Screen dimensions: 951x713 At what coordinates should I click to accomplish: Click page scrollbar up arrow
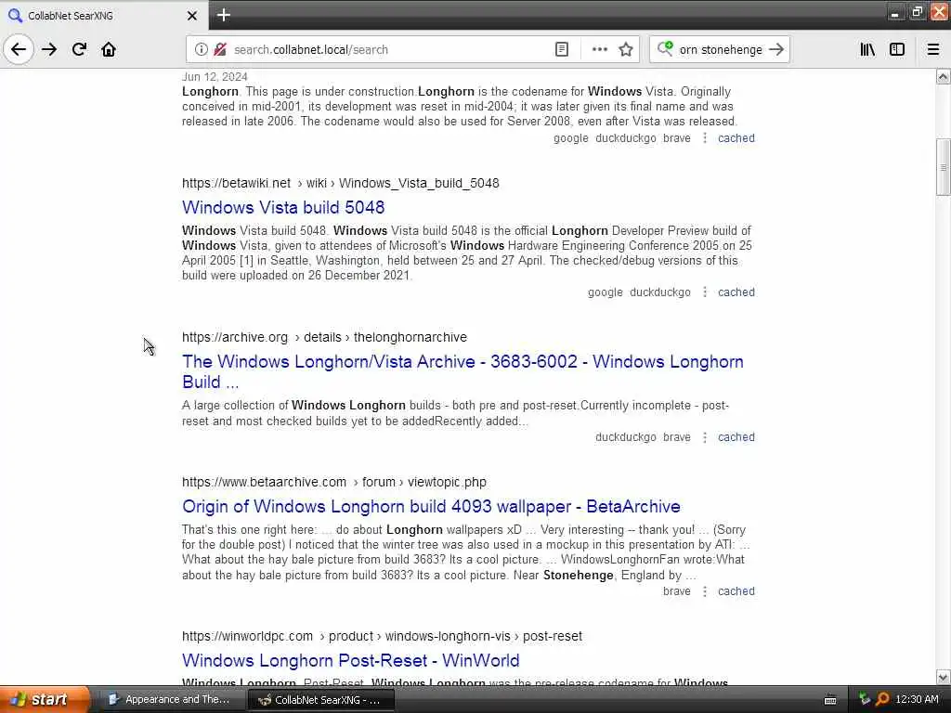(x=944, y=76)
